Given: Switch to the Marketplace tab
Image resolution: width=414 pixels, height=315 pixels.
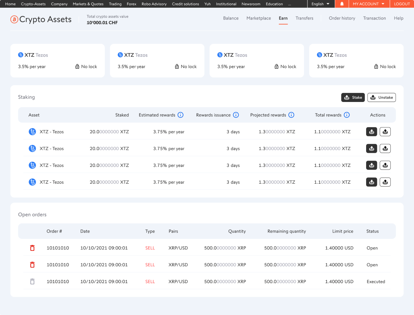Looking at the screenshot, I should (259, 18).
